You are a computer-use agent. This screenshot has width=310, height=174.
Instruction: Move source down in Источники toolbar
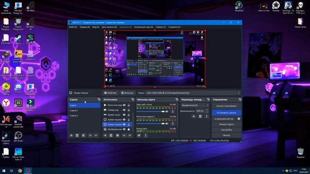coord(130,135)
